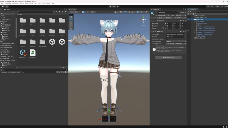
Task: Toggle scene visibility eye-slash icon
Action: point(138,12)
